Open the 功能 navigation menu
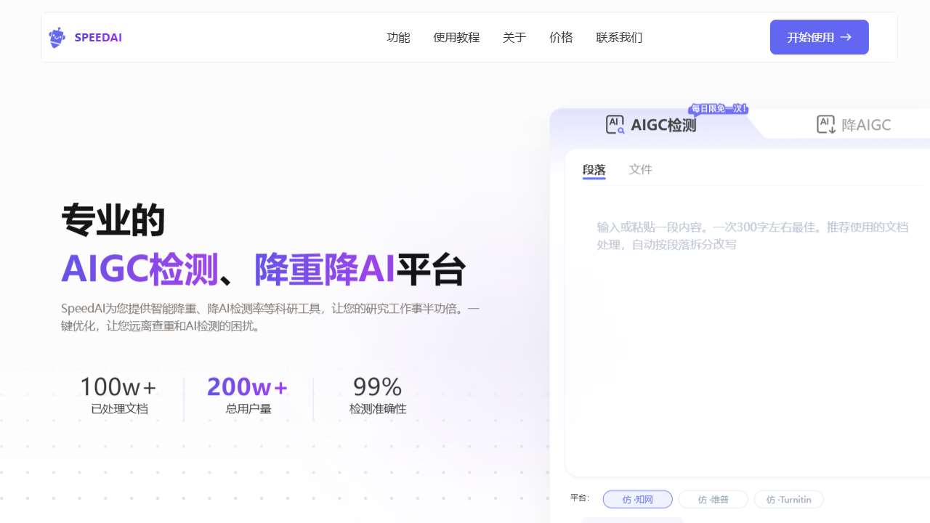Viewport: 930px width, 523px height. pyautogui.click(x=398, y=37)
